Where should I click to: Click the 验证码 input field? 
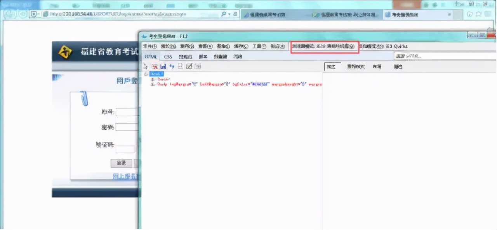coord(125,149)
